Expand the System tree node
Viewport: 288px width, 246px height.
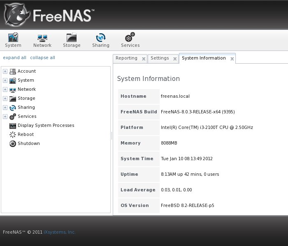pyautogui.click(x=5, y=80)
